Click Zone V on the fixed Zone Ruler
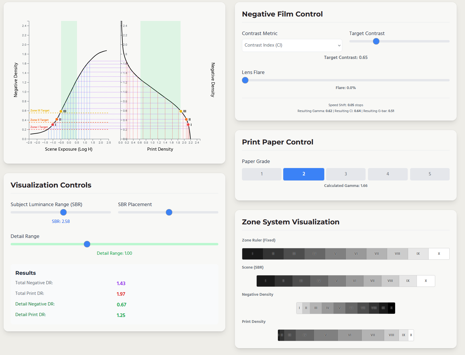The height and width of the screenshot is (355, 465). coord(335,254)
